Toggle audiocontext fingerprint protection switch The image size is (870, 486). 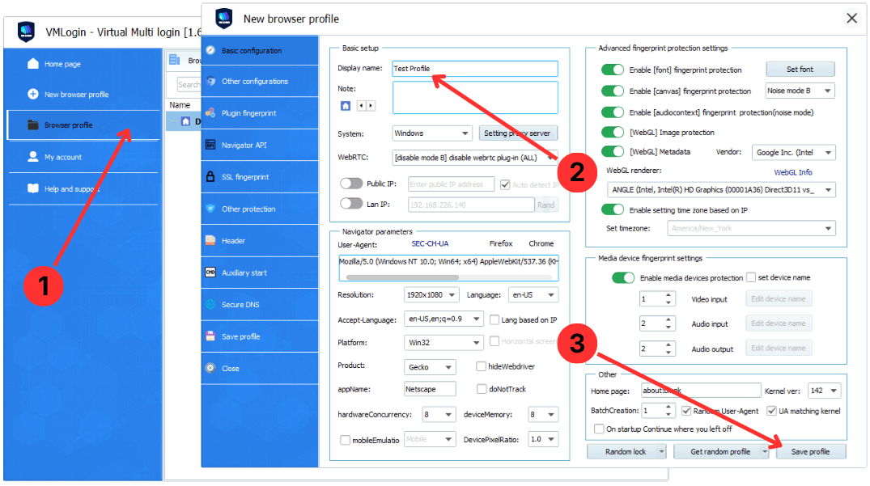click(612, 112)
